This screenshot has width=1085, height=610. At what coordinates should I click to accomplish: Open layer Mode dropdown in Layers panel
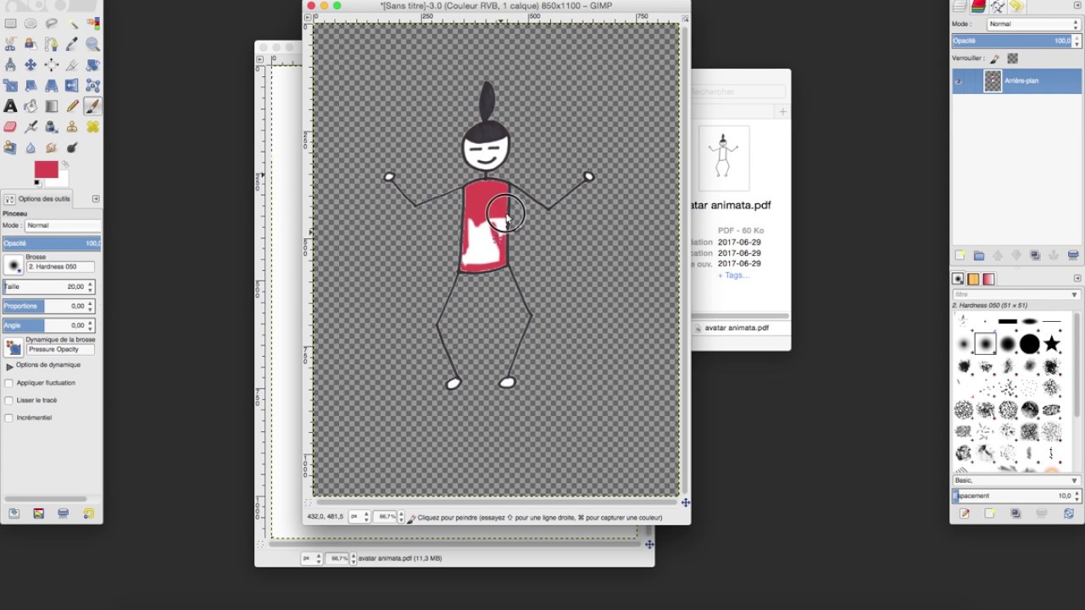(1034, 24)
